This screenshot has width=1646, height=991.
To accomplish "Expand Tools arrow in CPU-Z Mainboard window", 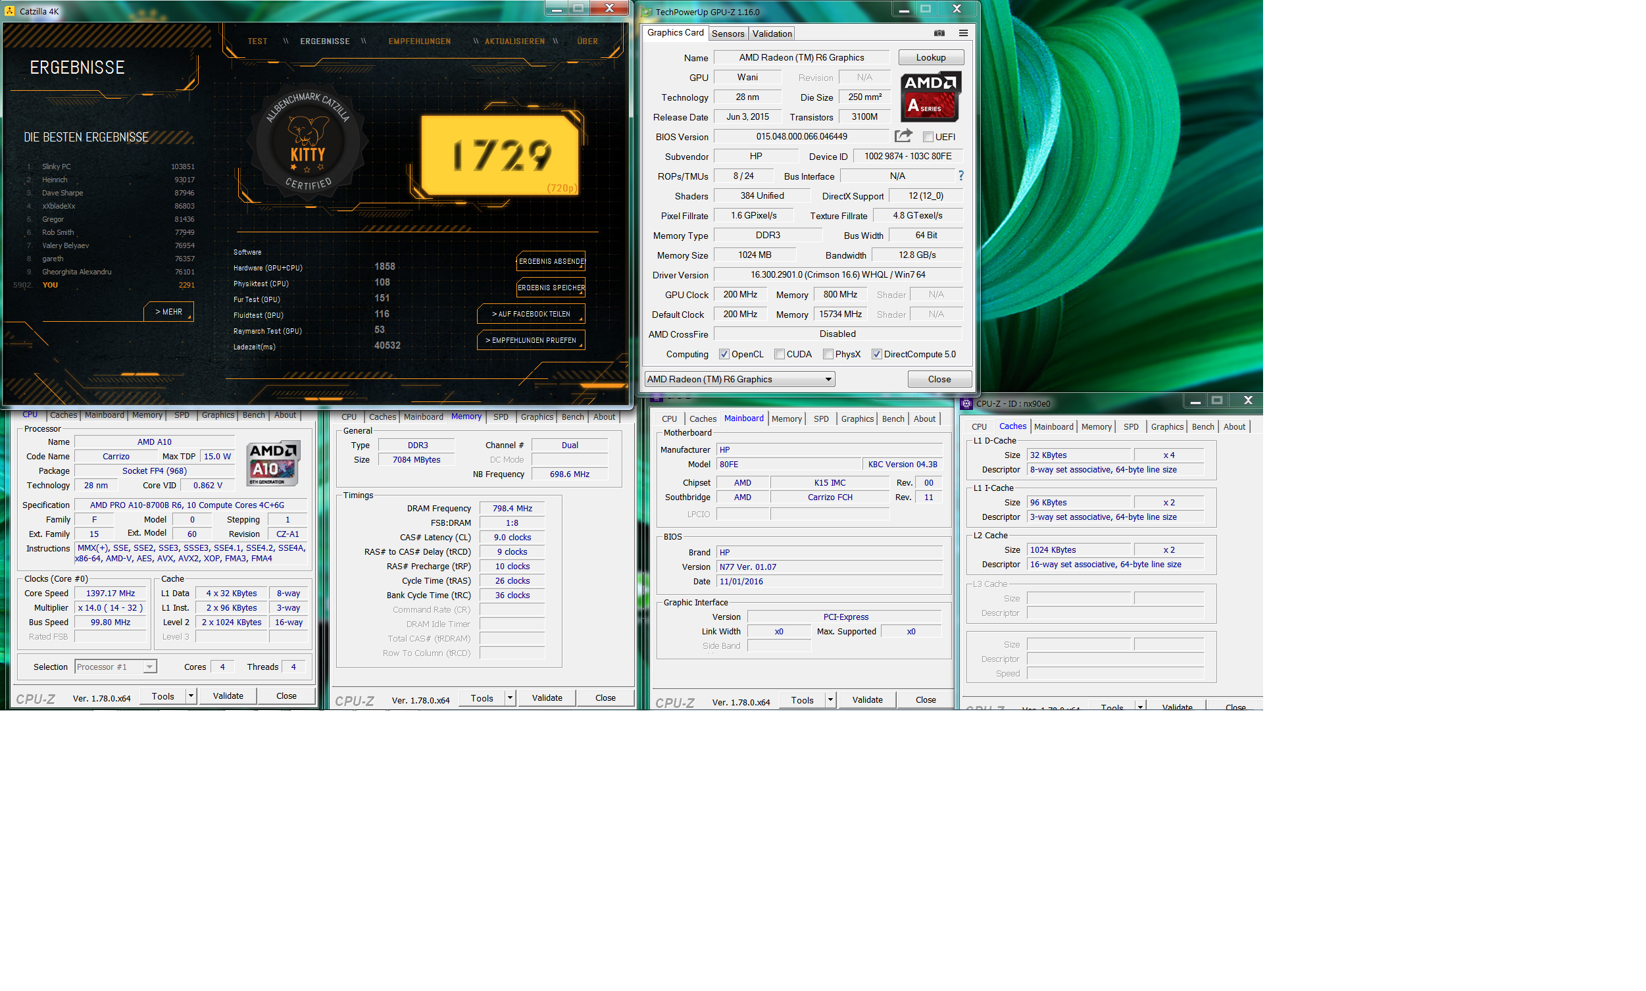I will 830,700.
